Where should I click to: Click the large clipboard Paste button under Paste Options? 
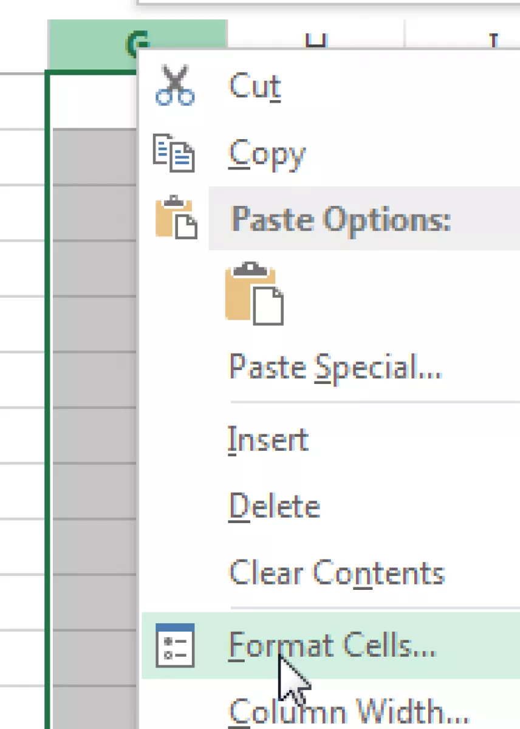click(x=254, y=293)
